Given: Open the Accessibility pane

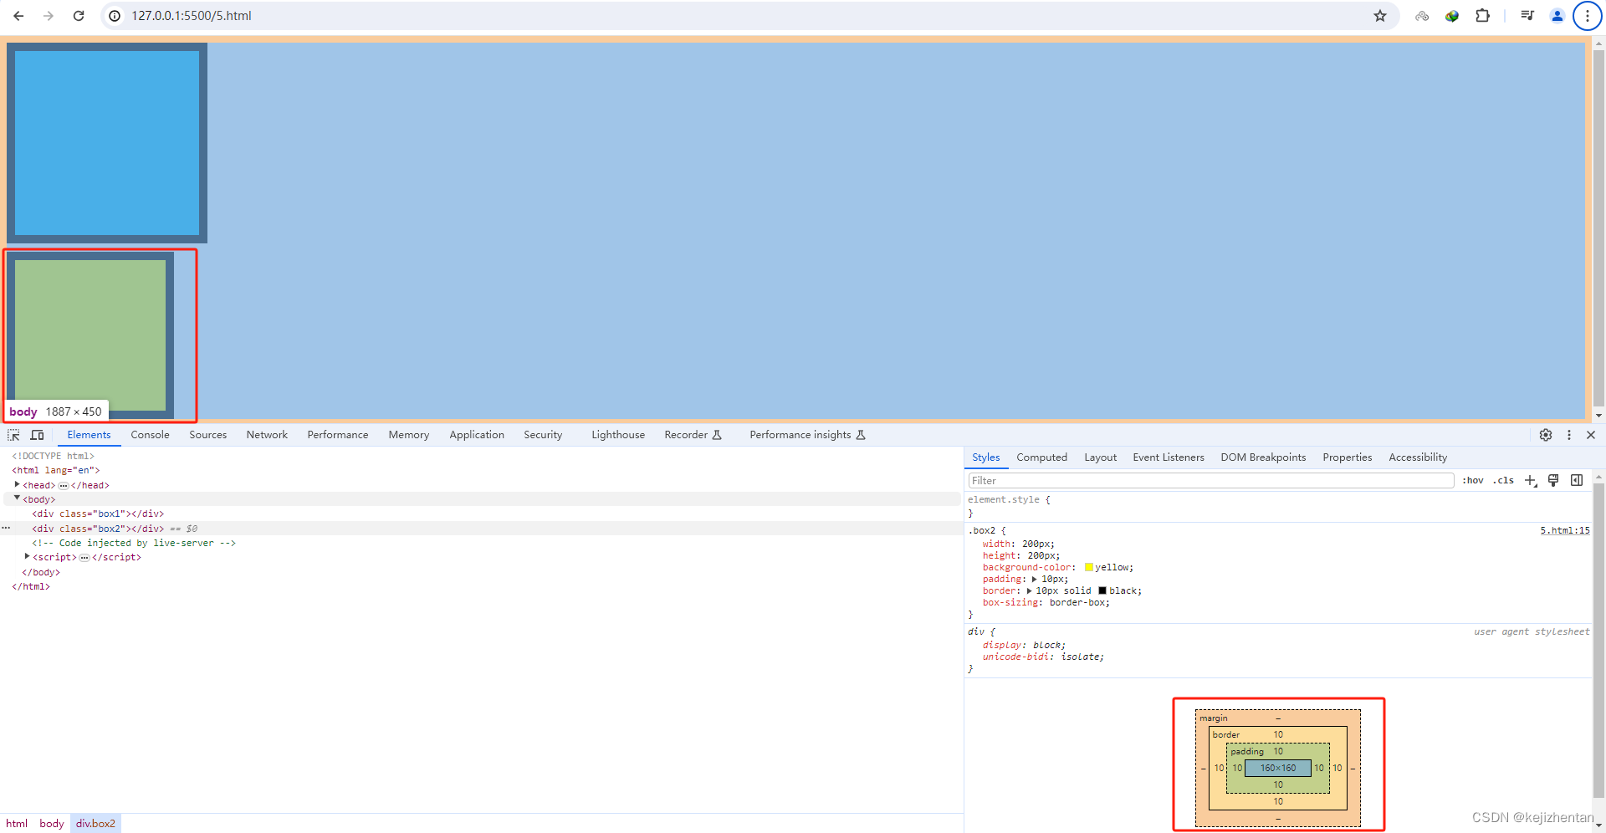Looking at the screenshot, I should 1418,457.
